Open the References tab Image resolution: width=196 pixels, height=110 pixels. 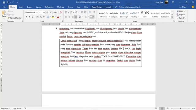pos(49,7)
